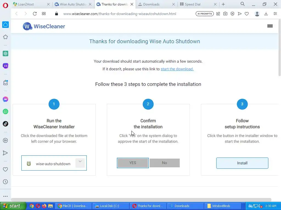The height and width of the screenshot is (210, 281).
Task: Switch to Wise Auto Shutdown tab
Action: pyautogui.click(x=73, y=4)
